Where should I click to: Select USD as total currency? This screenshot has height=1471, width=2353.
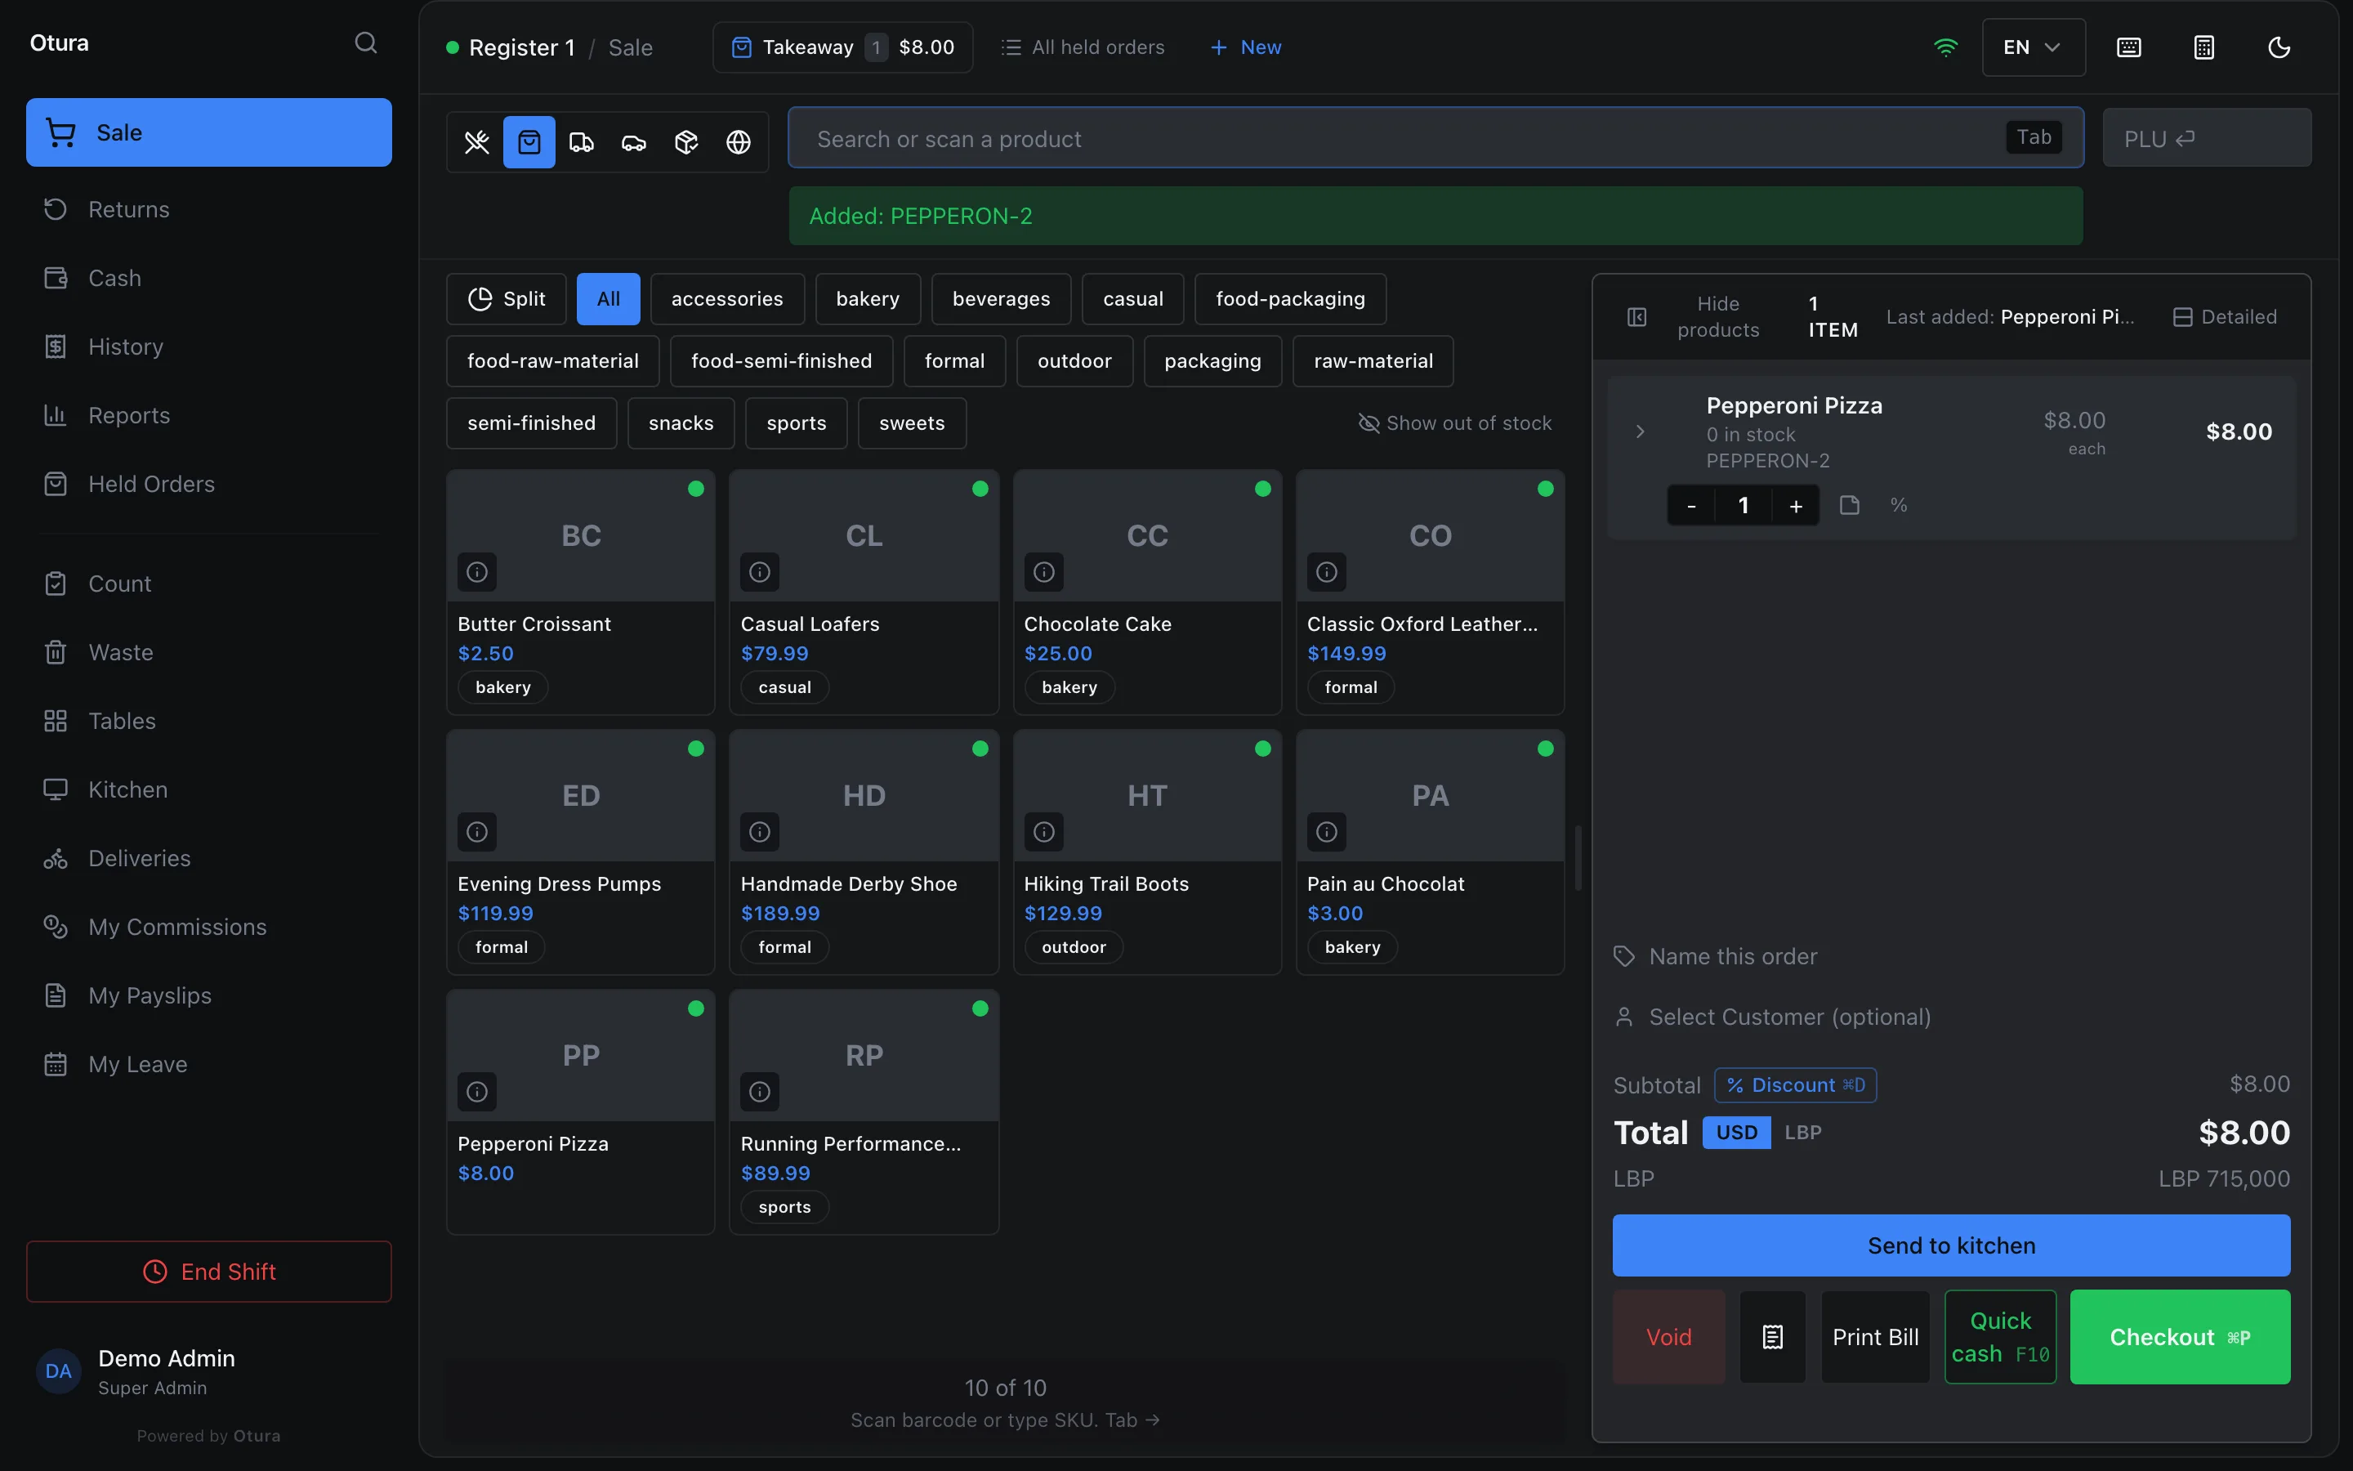(x=1736, y=1133)
